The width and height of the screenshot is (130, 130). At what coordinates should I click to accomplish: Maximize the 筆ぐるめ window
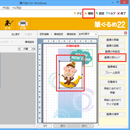coord(118,2)
